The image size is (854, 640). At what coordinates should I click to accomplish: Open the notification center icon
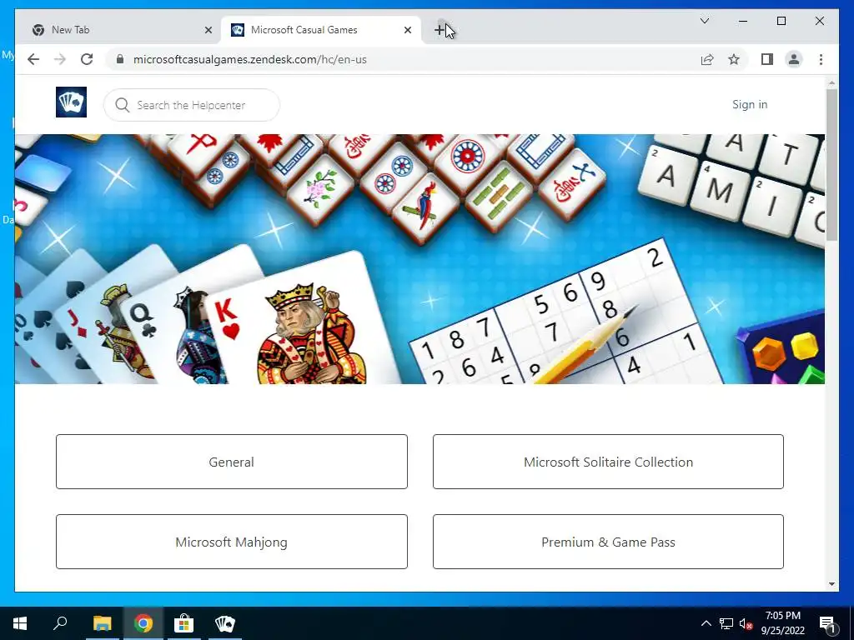tap(826, 623)
